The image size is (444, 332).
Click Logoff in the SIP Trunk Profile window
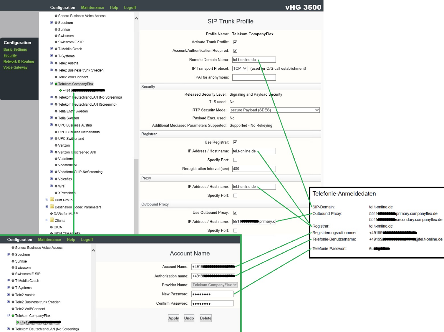pyautogui.click(x=130, y=7)
